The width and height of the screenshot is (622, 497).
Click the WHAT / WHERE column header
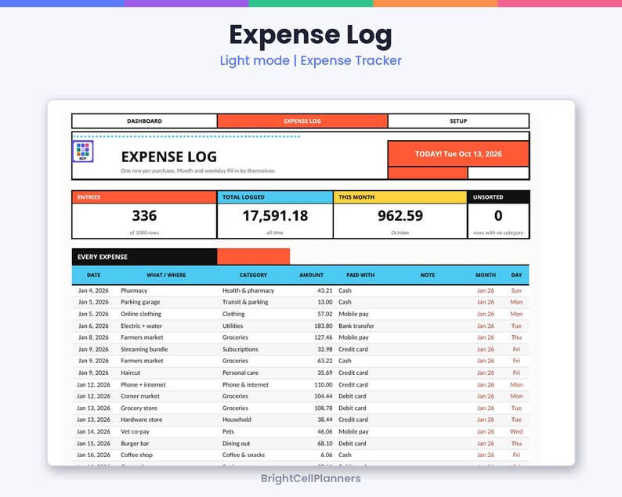[166, 275]
